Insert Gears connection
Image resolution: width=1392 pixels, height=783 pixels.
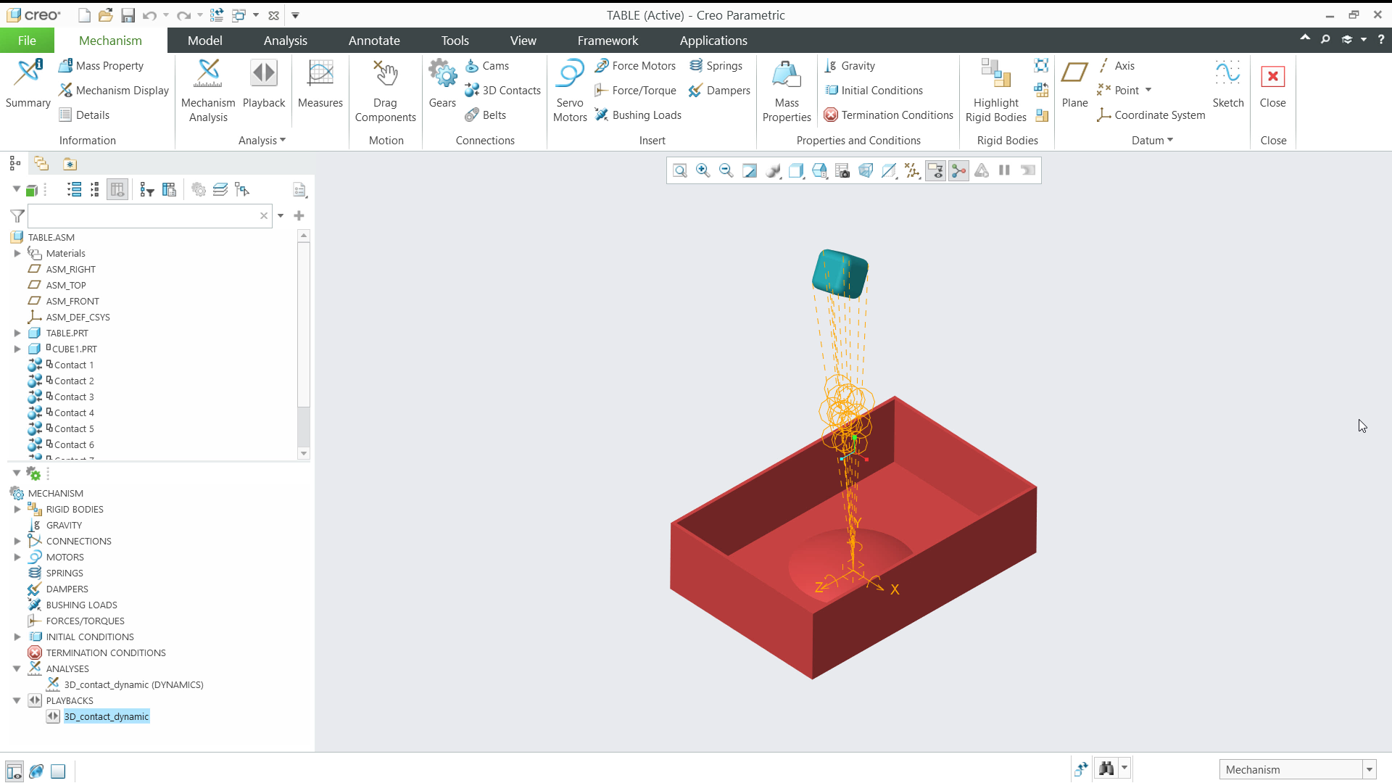(x=442, y=84)
